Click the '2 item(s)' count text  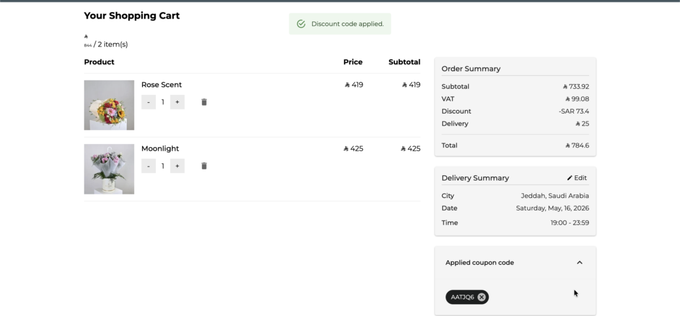tap(112, 44)
